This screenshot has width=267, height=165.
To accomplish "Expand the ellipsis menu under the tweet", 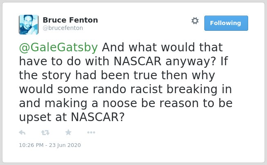I will 91,133.
